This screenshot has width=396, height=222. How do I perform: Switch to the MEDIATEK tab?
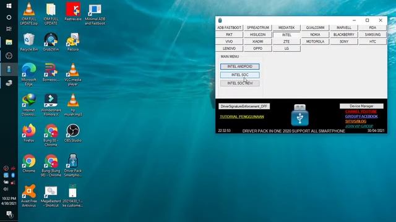(x=286, y=27)
